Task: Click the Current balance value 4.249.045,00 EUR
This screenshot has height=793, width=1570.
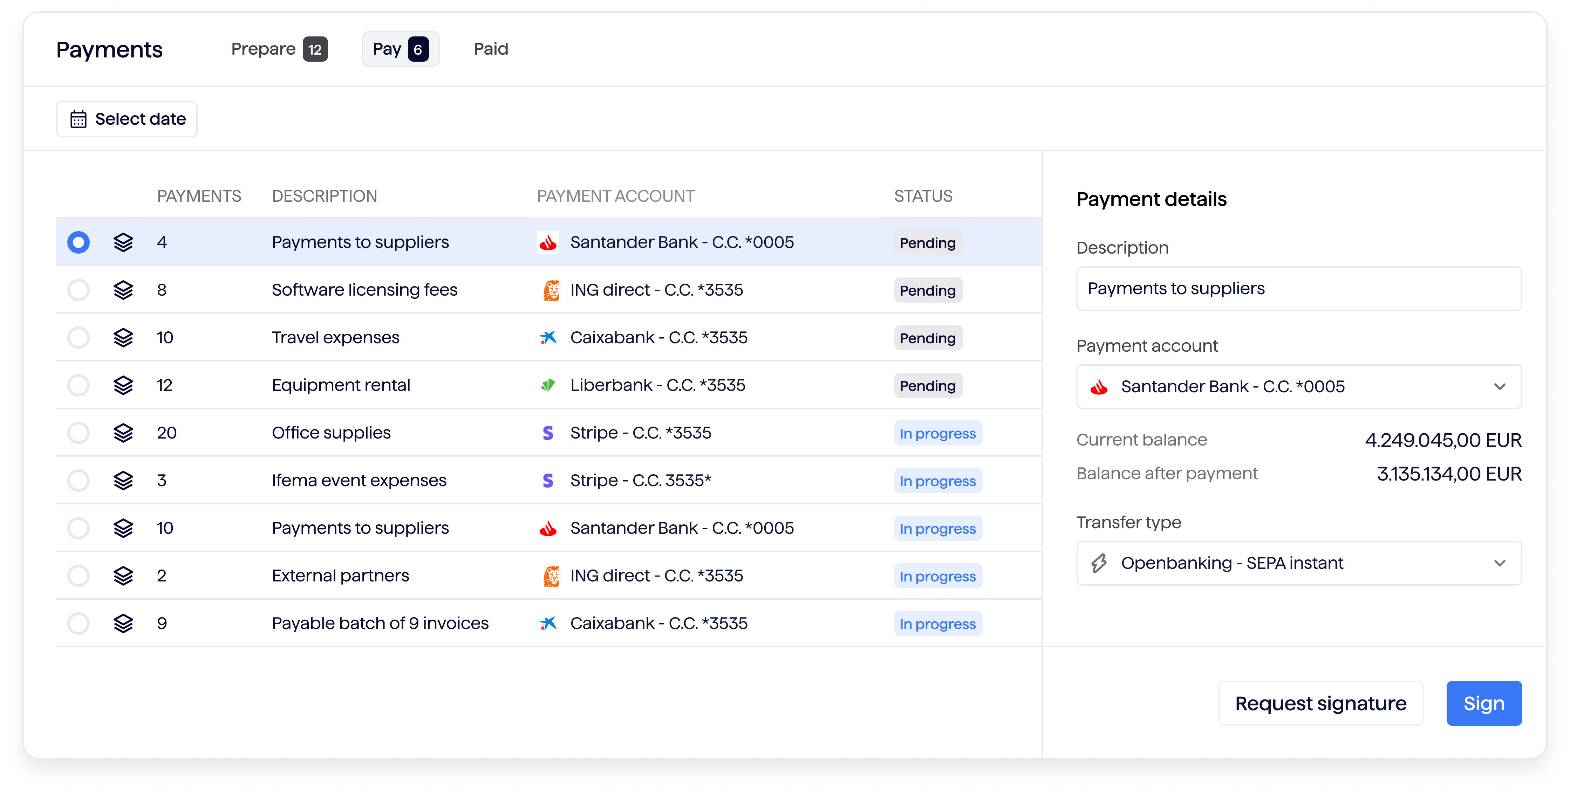Action: click(x=1443, y=440)
